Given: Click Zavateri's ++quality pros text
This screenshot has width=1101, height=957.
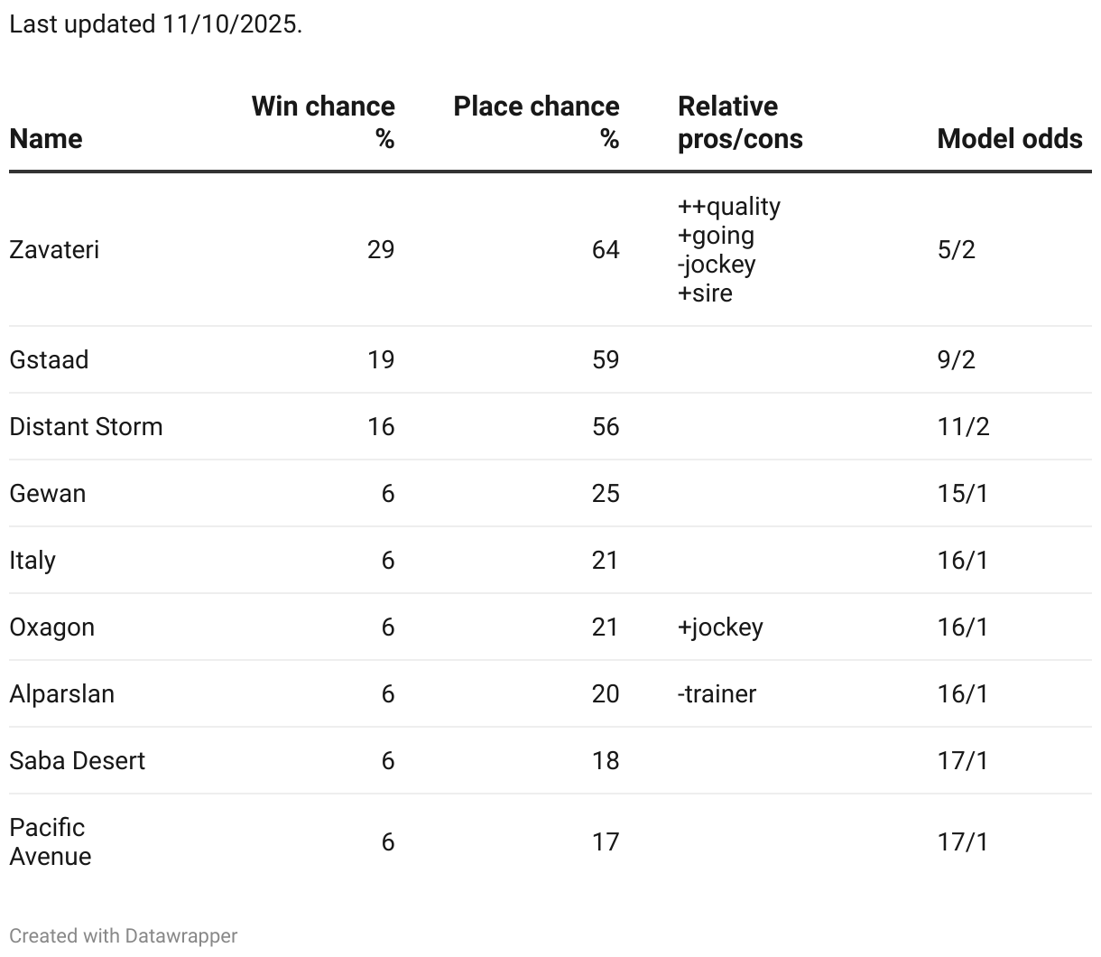Looking at the screenshot, I should 729,207.
